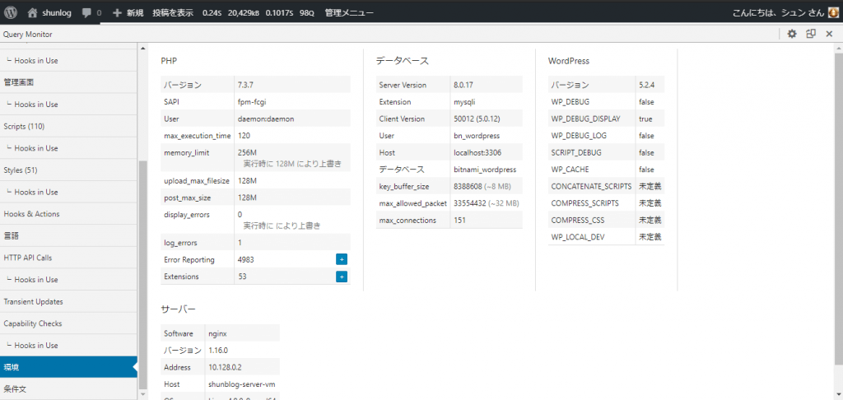The image size is (843, 400).
Task: Click Server Version value 8.0.17
Action: pos(463,85)
